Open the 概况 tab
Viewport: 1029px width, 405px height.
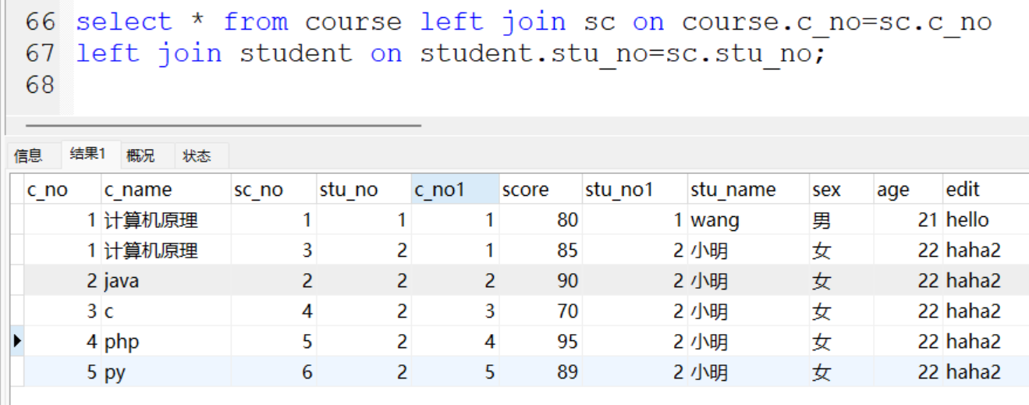(140, 156)
